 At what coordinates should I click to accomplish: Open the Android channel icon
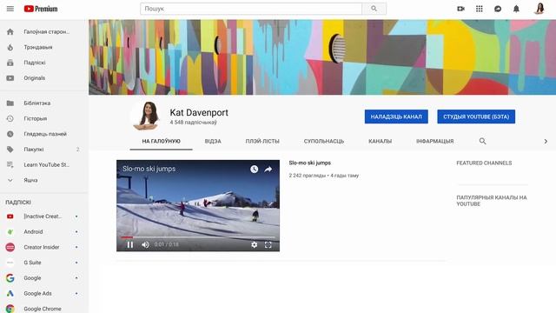(10, 232)
